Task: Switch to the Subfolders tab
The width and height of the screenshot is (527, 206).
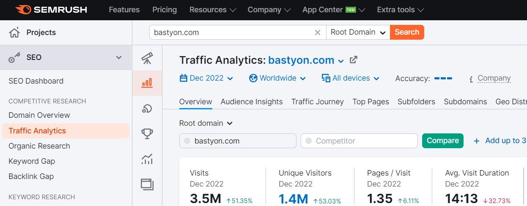Action: pyautogui.click(x=416, y=102)
